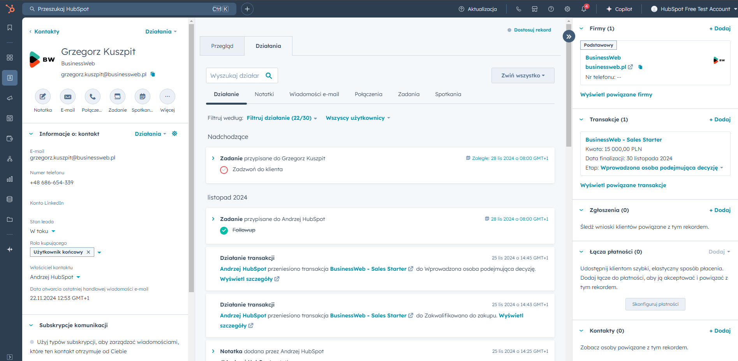Click the Copilot button
The width and height of the screenshot is (738, 361).
point(619,9)
